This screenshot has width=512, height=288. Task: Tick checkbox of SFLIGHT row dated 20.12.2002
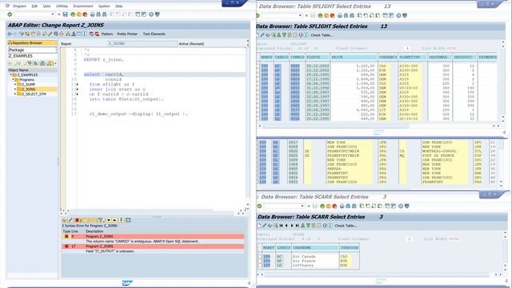pos(258,66)
